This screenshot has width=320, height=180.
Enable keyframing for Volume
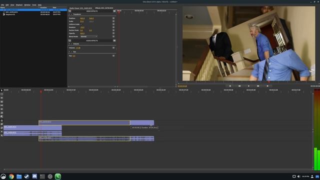pos(113,48)
